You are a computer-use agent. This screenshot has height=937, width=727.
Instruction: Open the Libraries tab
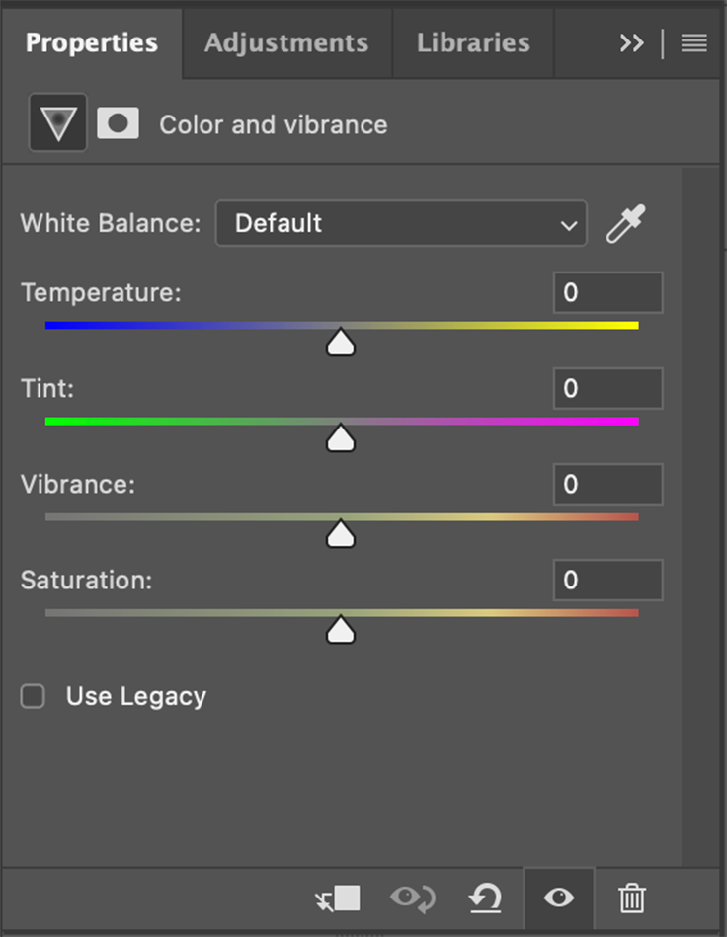tap(472, 42)
